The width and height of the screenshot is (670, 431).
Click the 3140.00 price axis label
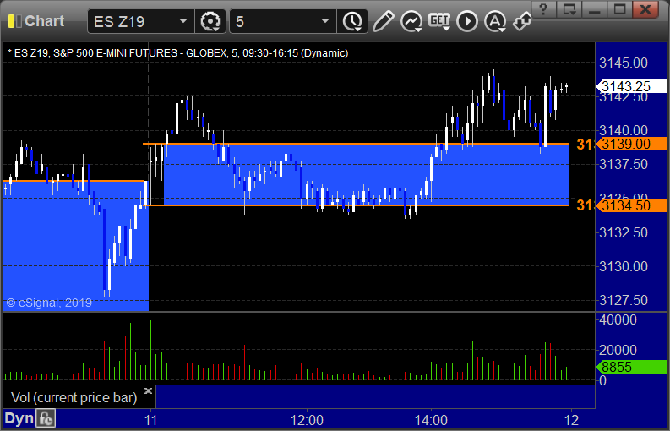pos(624,129)
